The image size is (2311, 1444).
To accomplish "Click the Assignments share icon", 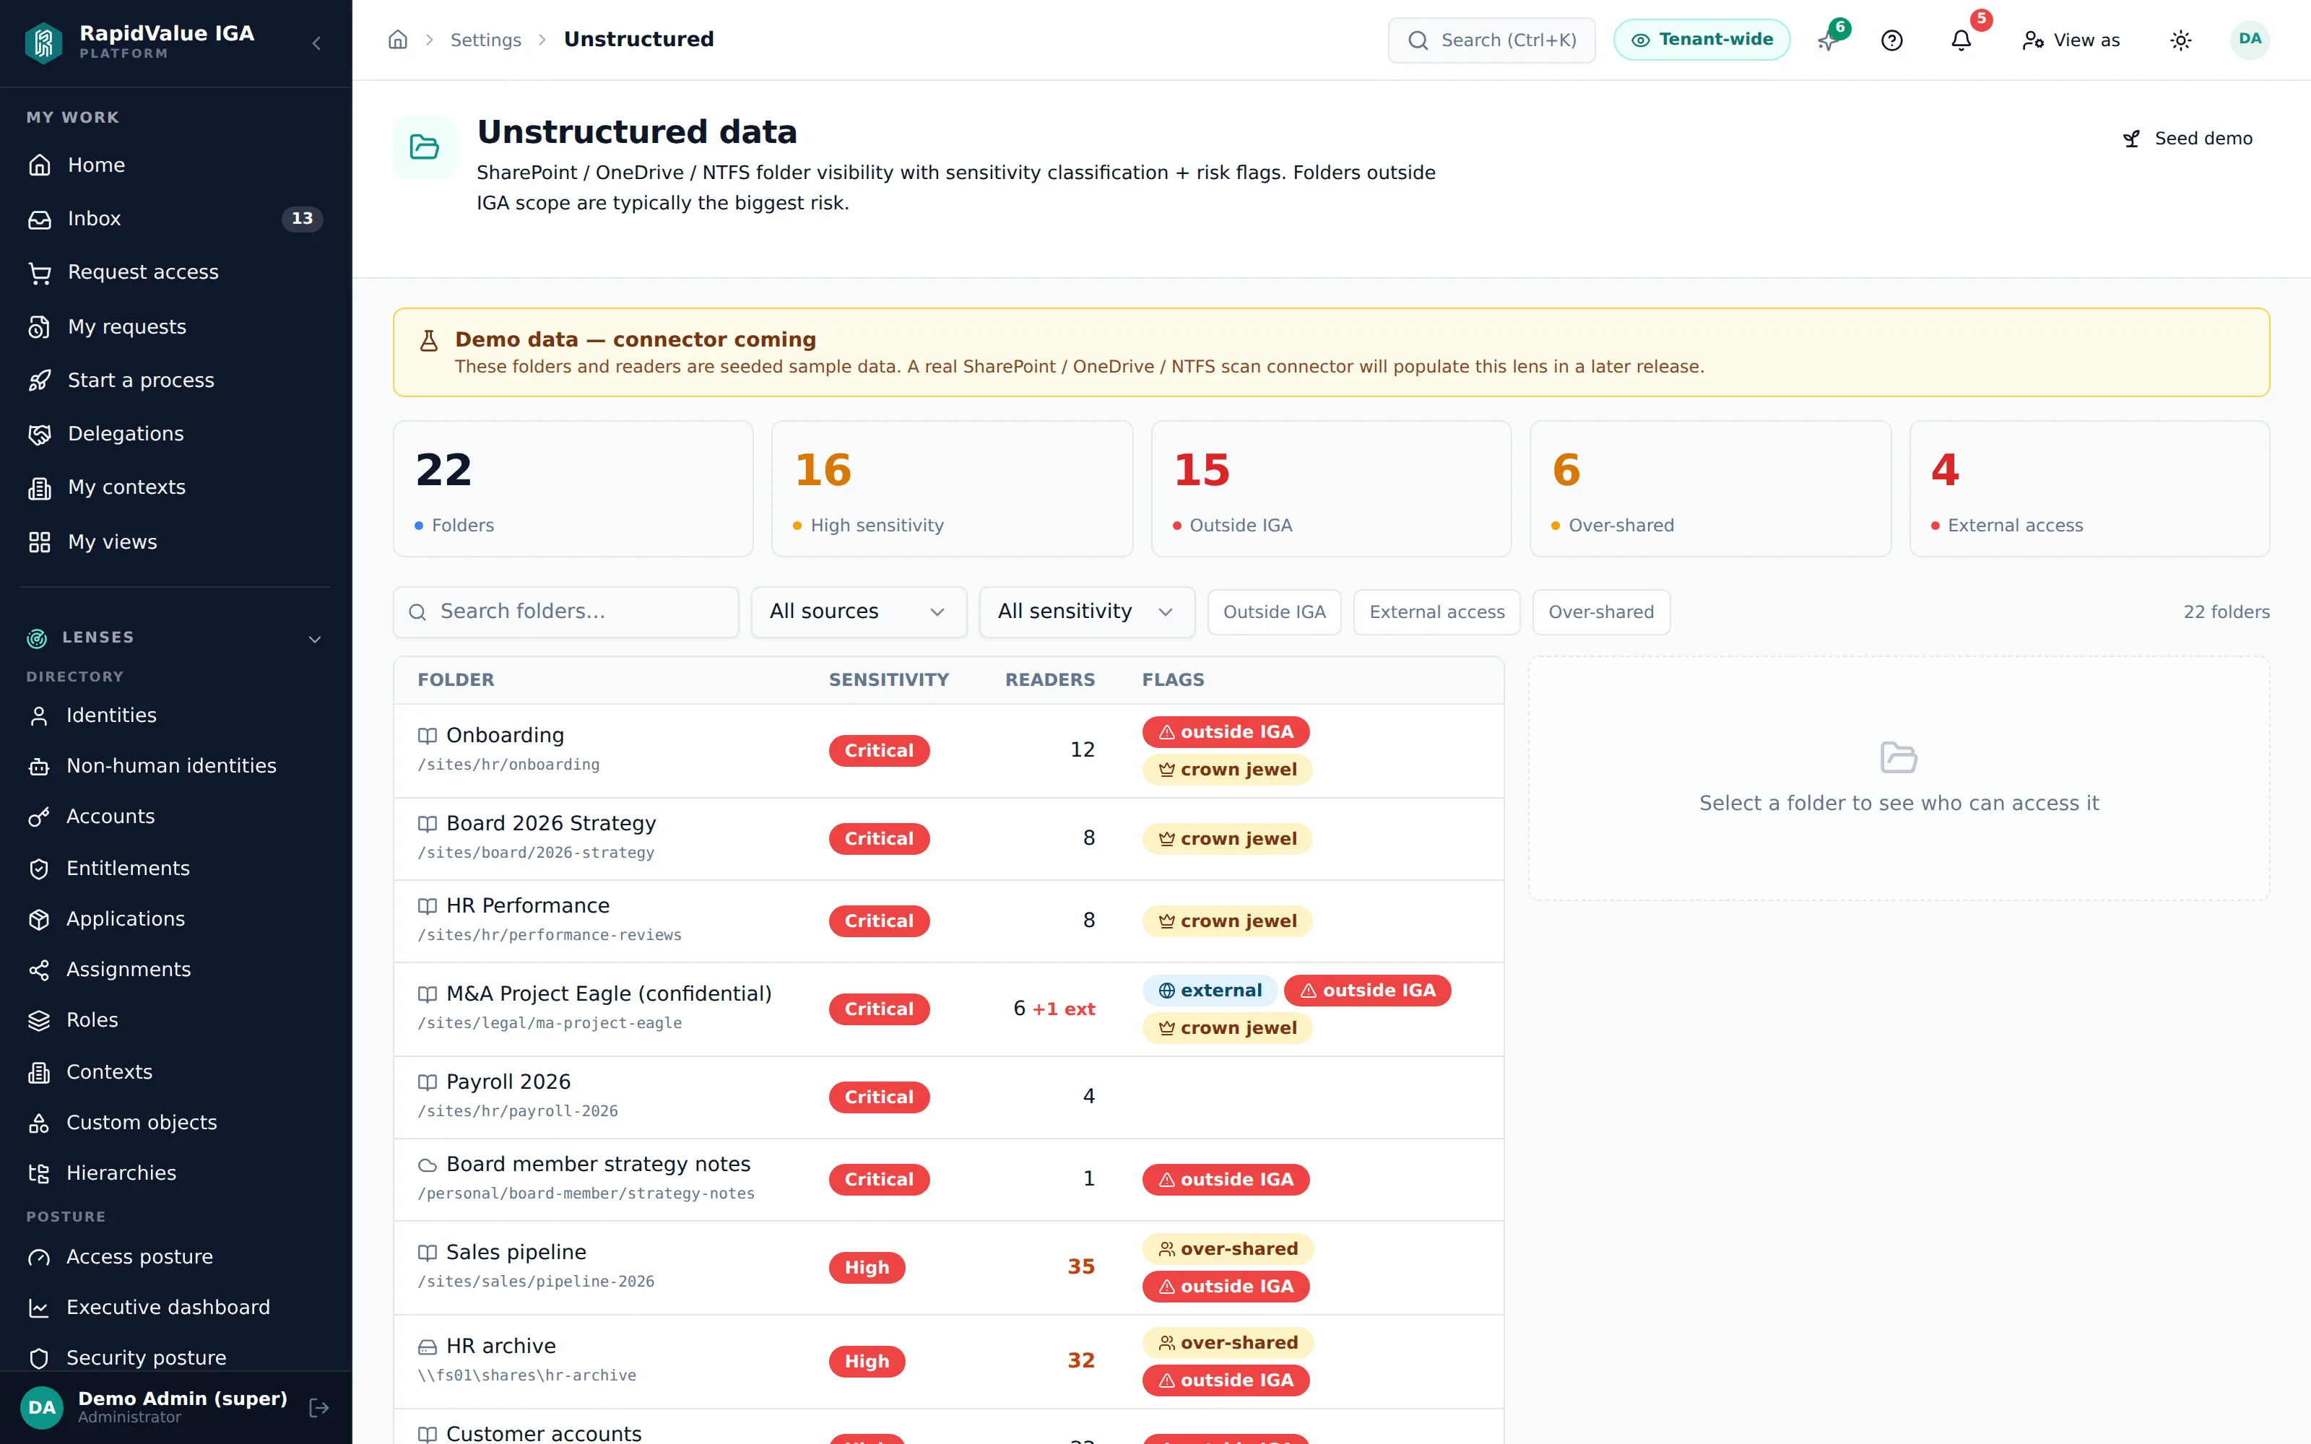I will click(38, 970).
